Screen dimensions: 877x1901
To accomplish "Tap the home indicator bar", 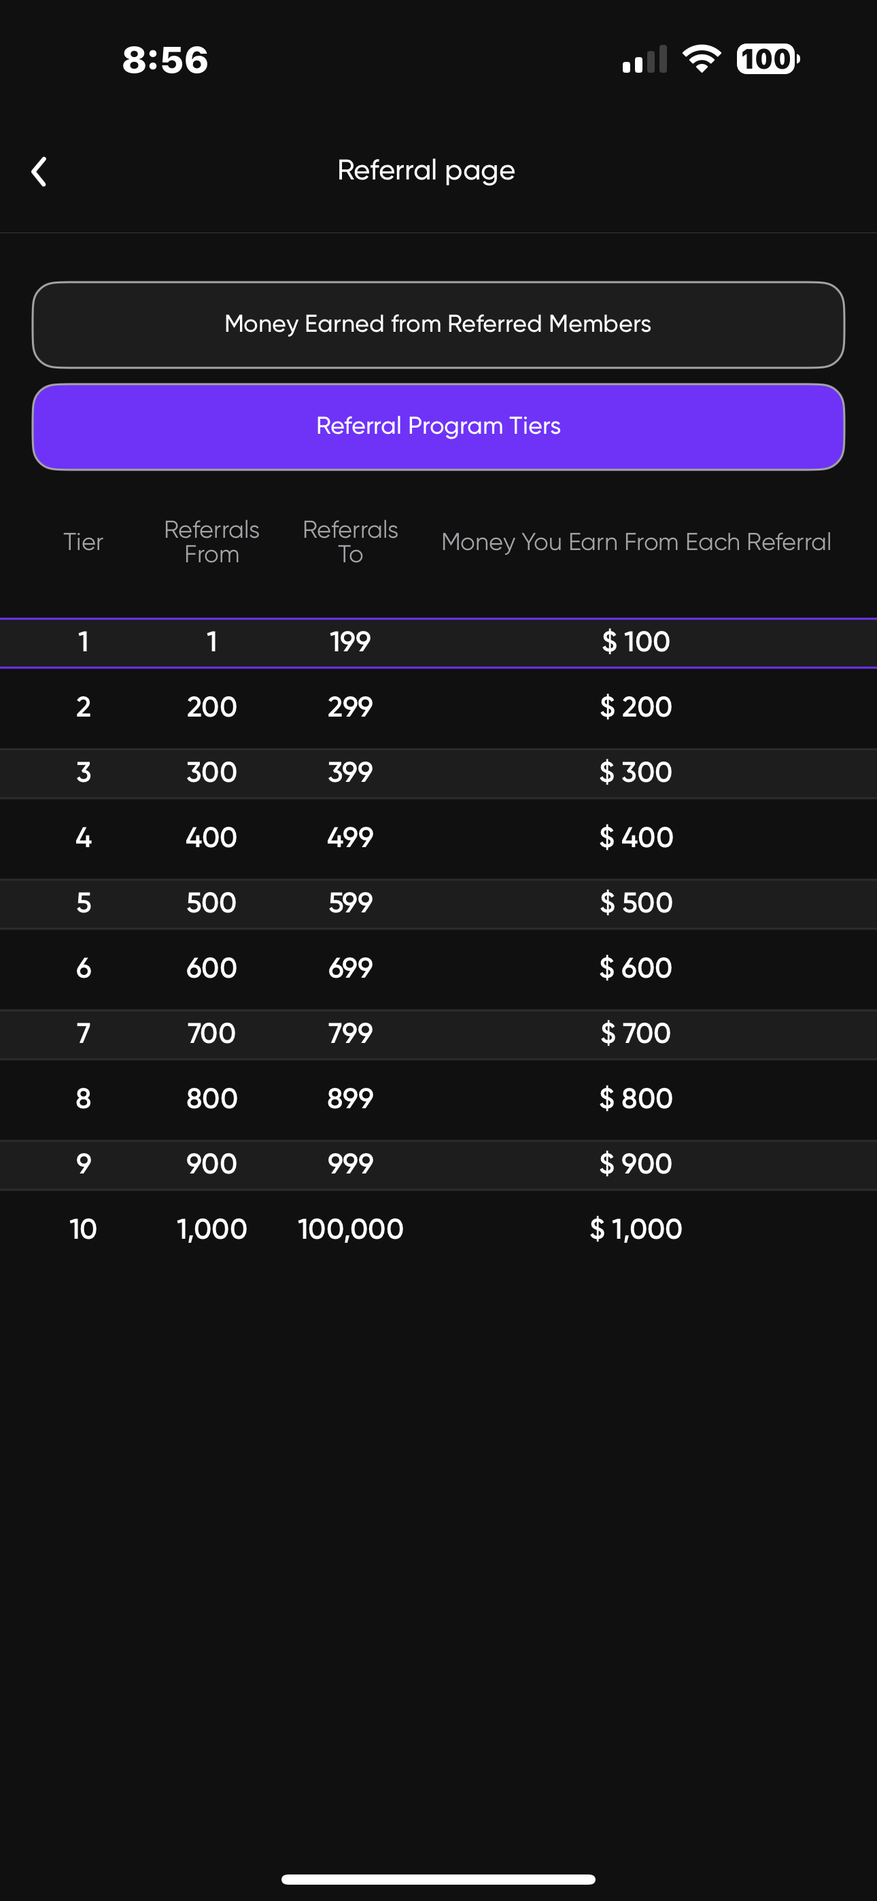I will pos(438,1879).
